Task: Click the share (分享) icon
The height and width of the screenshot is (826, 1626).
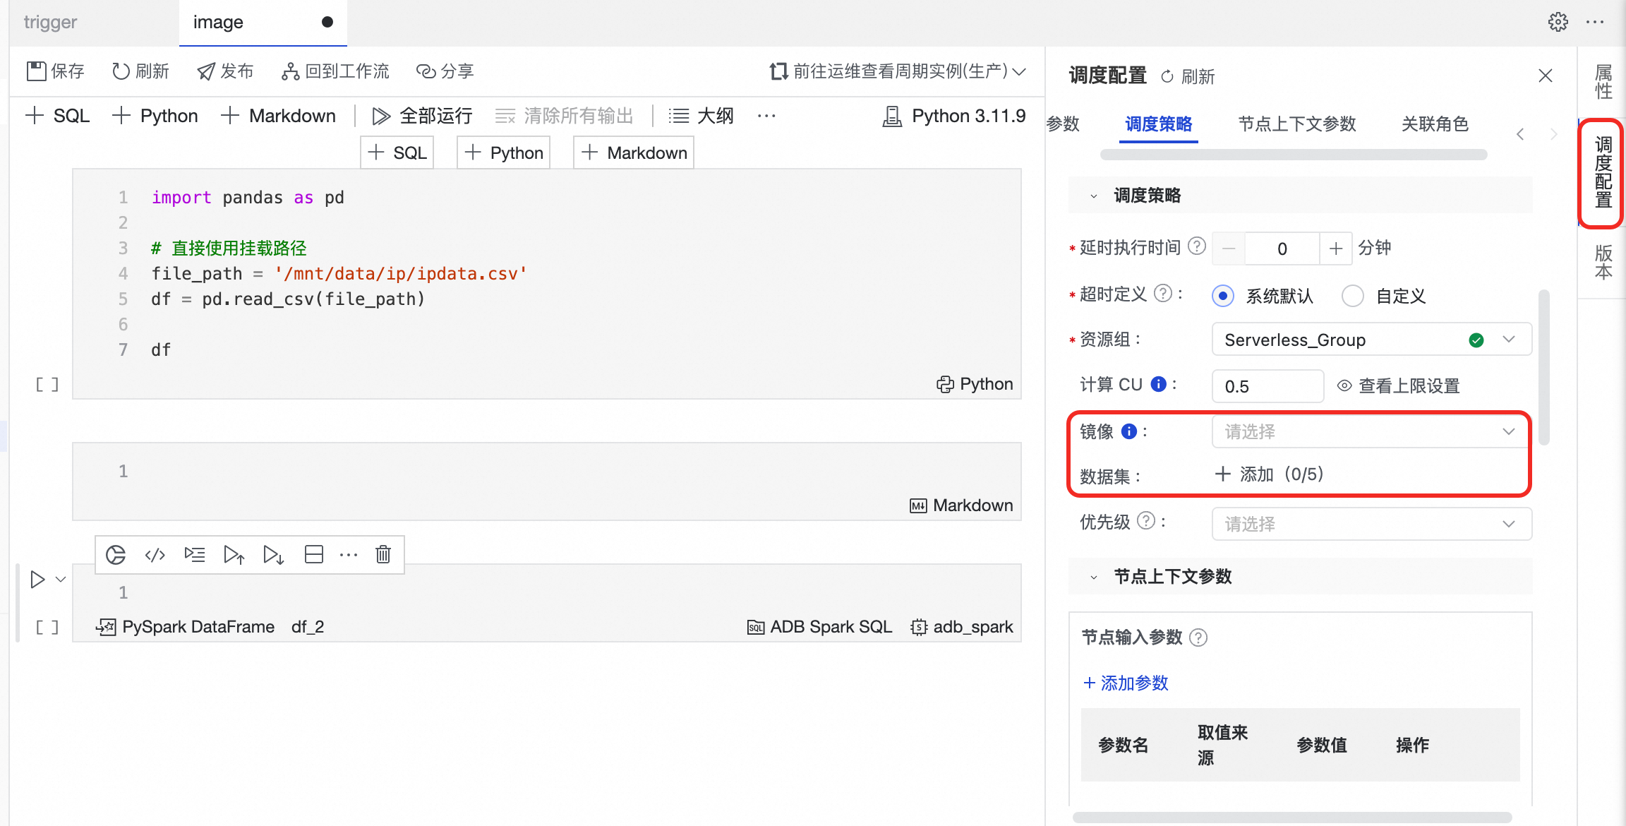Action: 426,71
